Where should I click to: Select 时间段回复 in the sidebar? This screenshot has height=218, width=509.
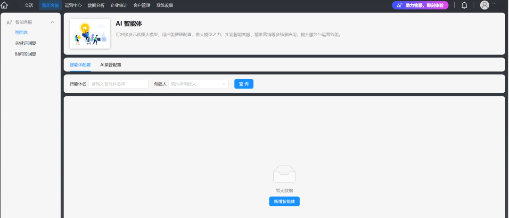tap(25, 54)
